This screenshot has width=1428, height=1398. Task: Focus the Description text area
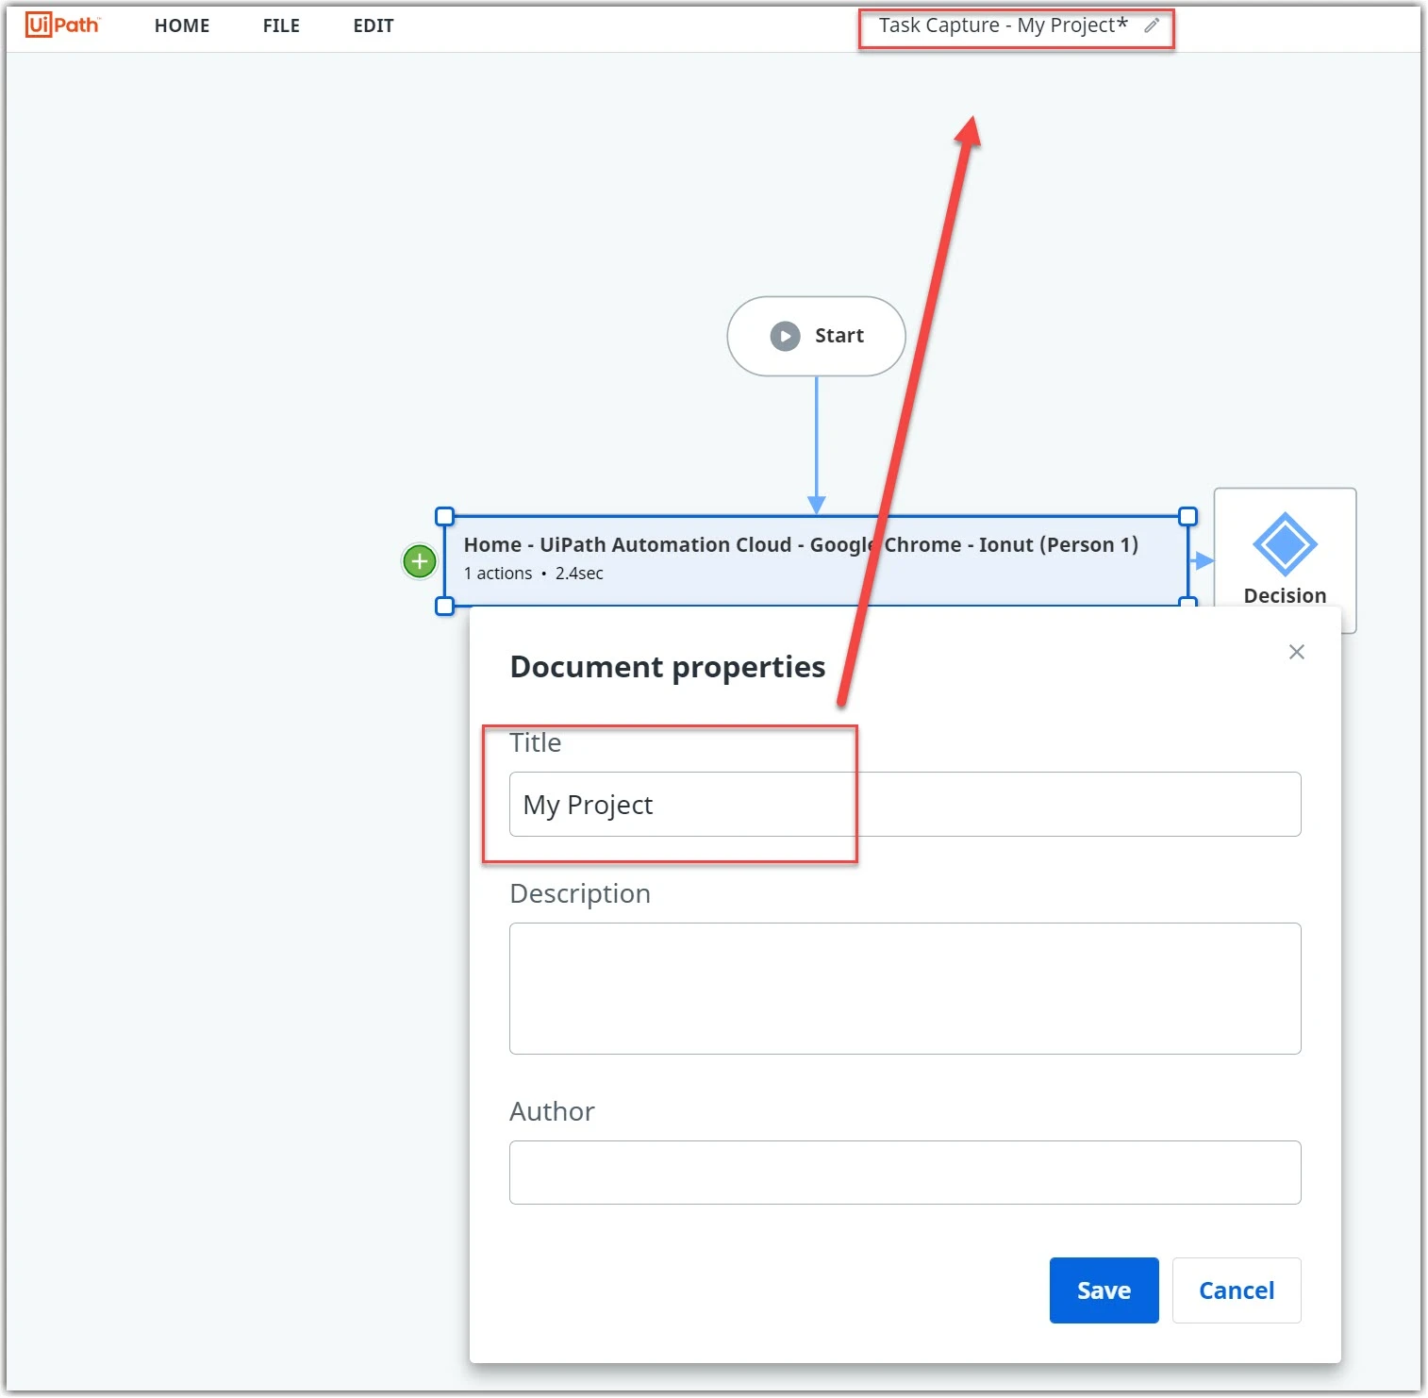click(x=905, y=988)
